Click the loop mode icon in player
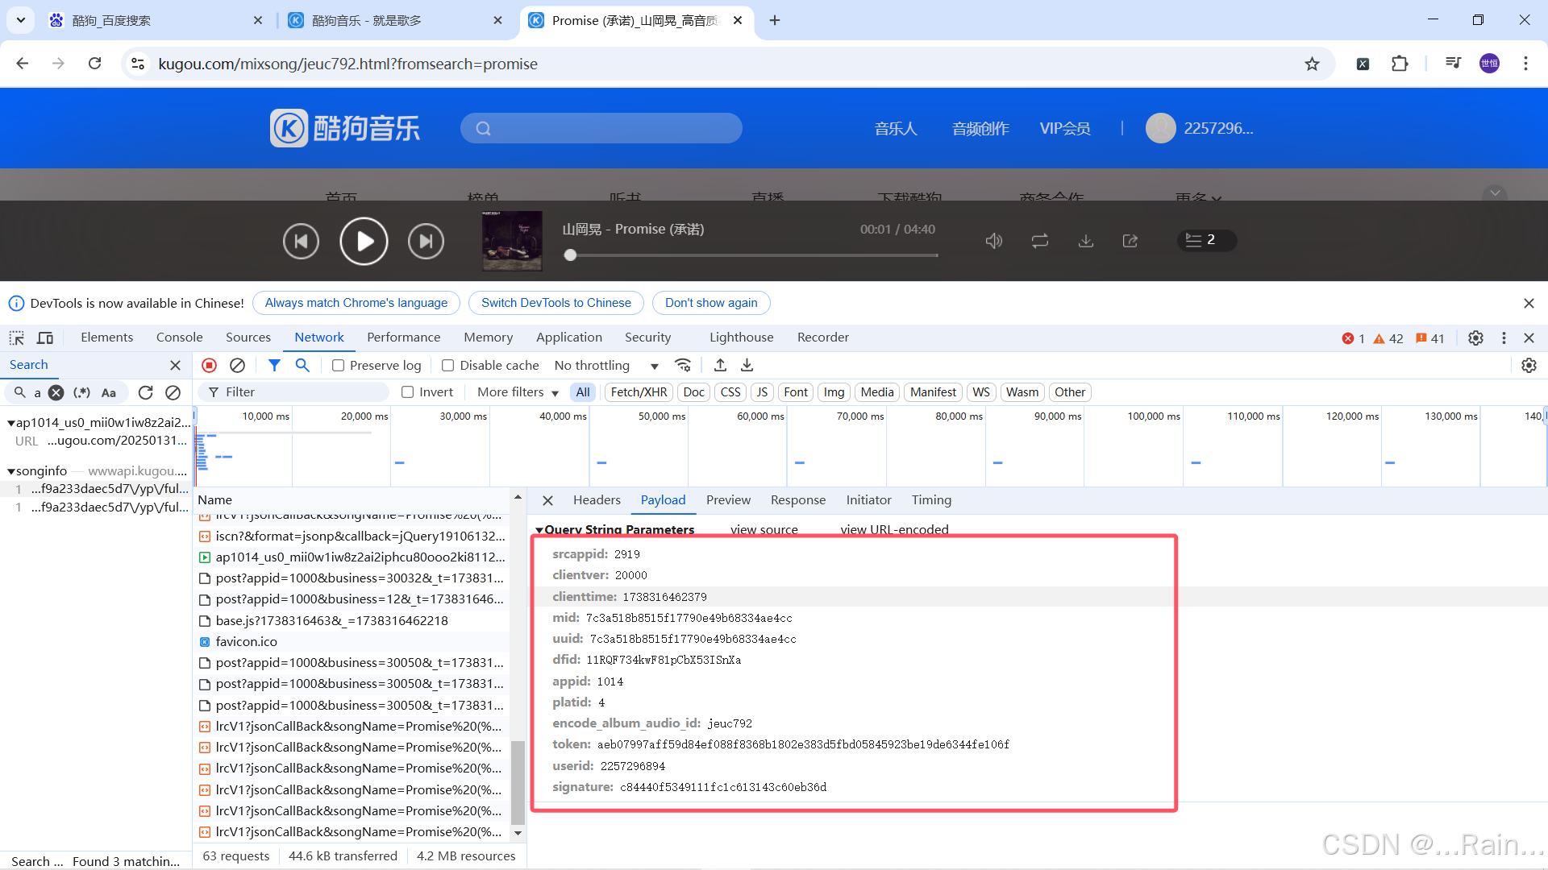 point(1040,241)
